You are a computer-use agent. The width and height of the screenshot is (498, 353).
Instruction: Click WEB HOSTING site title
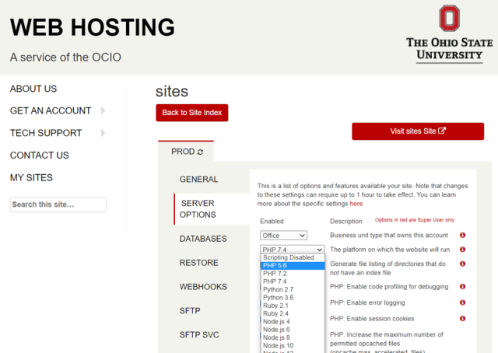coord(93,27)
